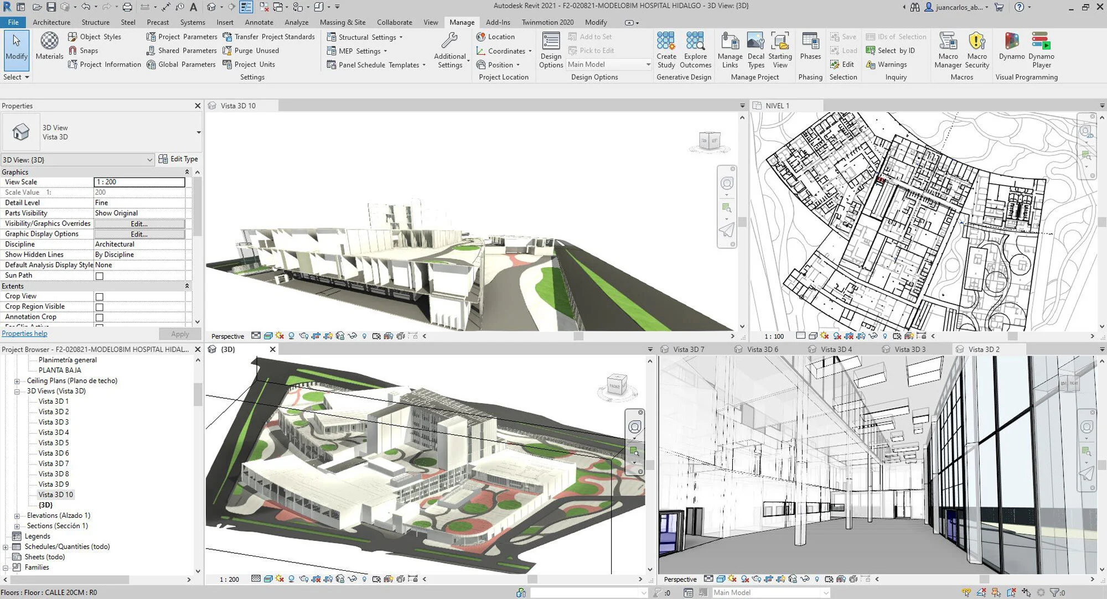Click the 1:200 view scale control
This screenshot has width=1107, height=599.
(x=139, y=181)
